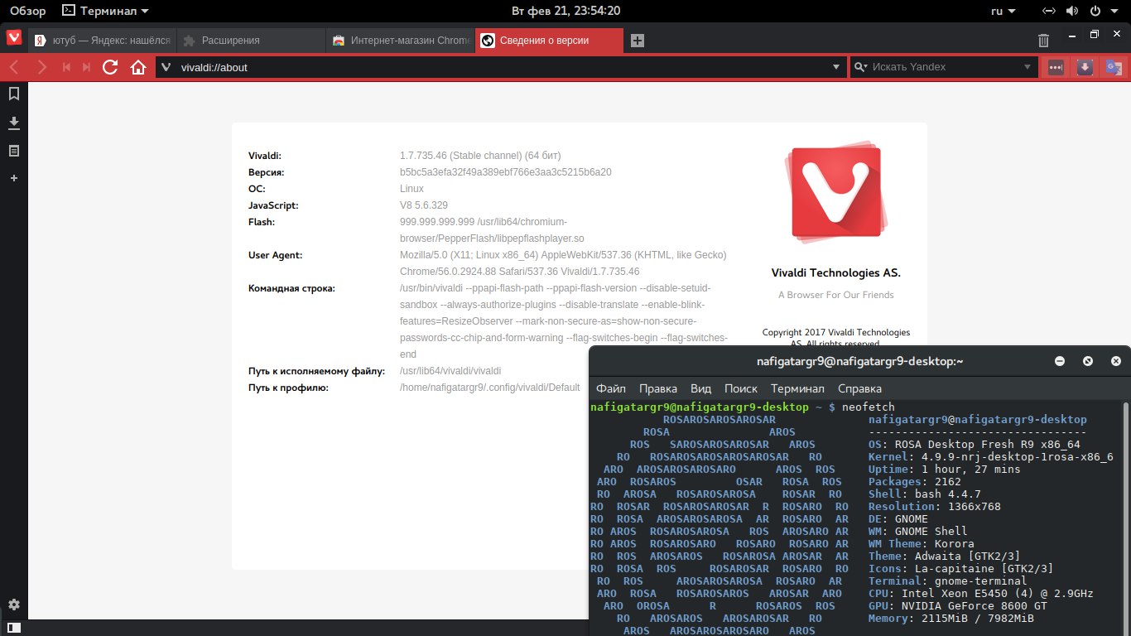Click the network connection icon in top bar

(1049, 11)
